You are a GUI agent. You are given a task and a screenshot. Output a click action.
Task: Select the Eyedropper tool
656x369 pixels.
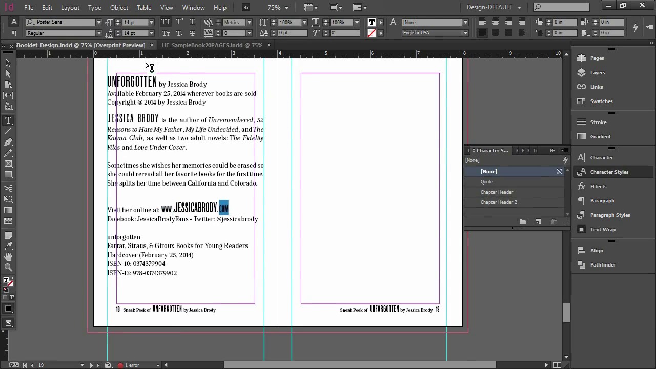point(8,246)
